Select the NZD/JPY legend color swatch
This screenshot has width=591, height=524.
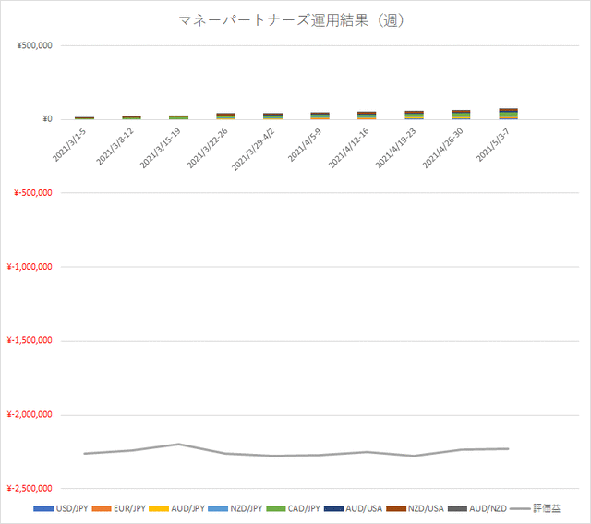218,509
